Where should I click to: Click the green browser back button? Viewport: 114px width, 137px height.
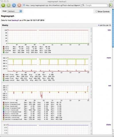pyautogui.click(x=3, y=5)
